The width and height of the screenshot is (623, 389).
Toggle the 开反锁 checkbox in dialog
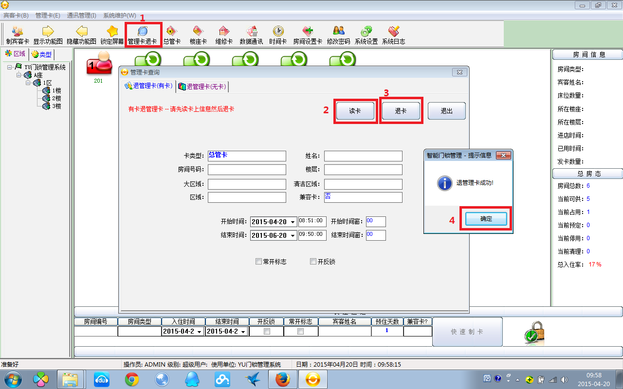(313, 262)
